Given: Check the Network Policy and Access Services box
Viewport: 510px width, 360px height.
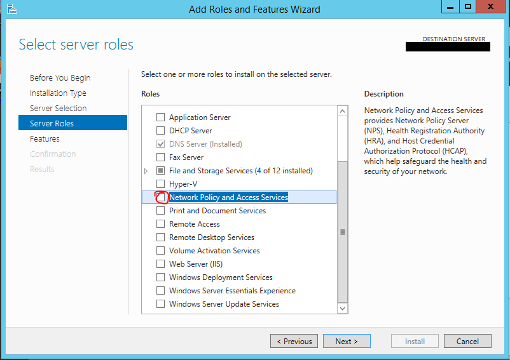Looking at the screenshot, I should [161, 197].
